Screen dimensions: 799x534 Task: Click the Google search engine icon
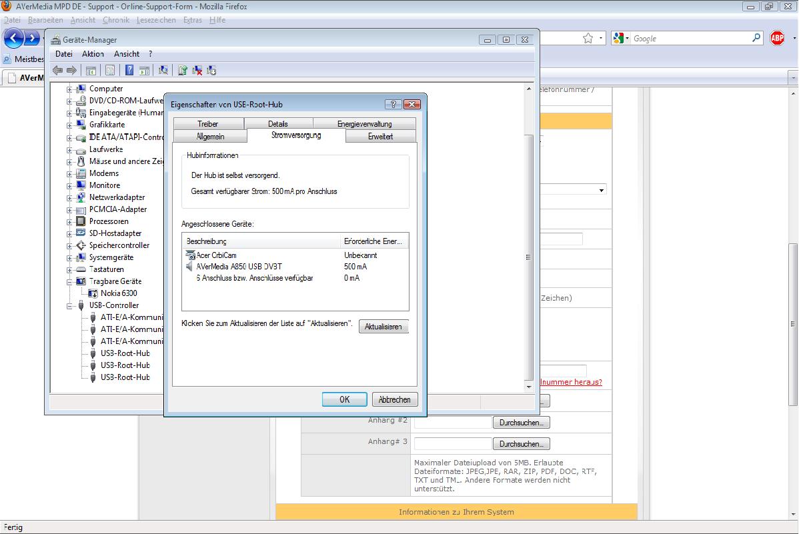(619, 38)
